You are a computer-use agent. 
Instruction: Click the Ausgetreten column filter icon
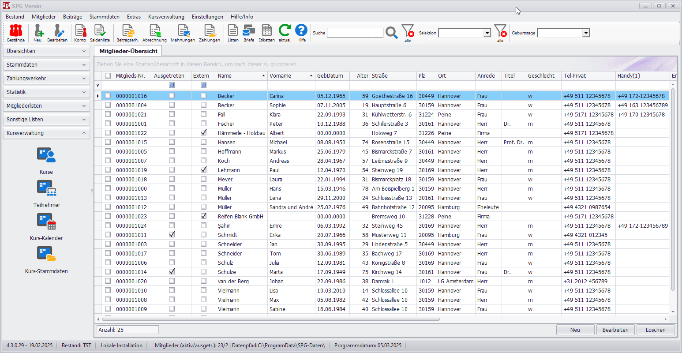[172, 85]
